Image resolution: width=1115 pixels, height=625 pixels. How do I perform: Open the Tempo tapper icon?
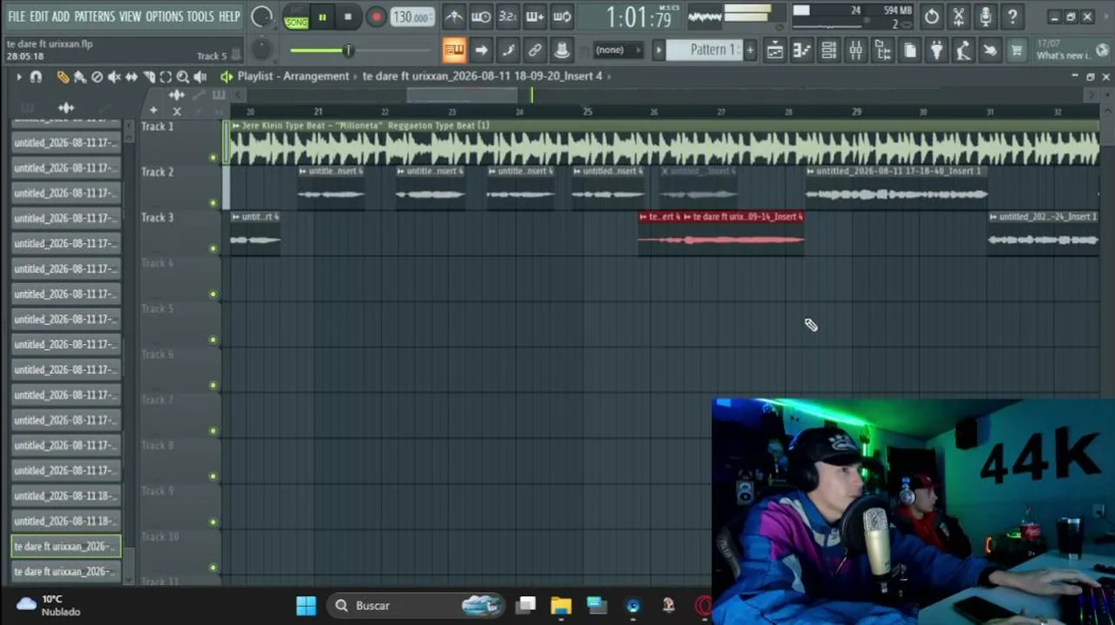963,50
